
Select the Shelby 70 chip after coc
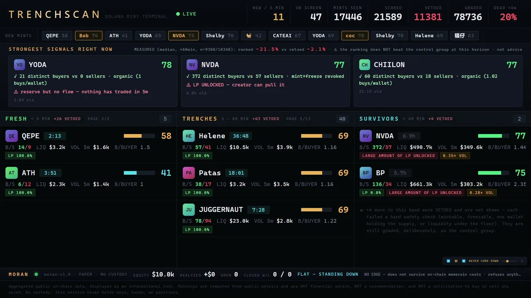click(x=390, y=36)
